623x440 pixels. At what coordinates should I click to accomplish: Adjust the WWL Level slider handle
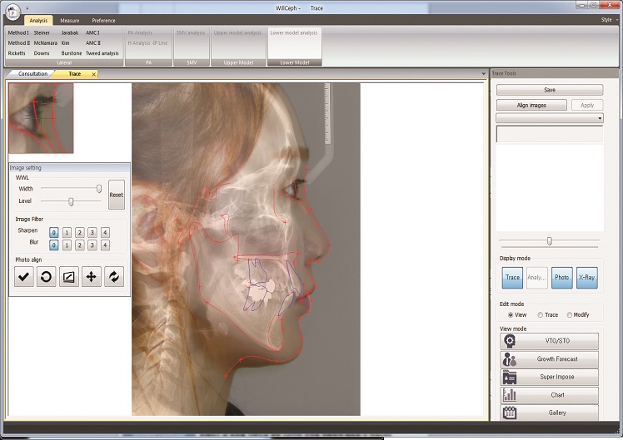[x=71, y=201]
